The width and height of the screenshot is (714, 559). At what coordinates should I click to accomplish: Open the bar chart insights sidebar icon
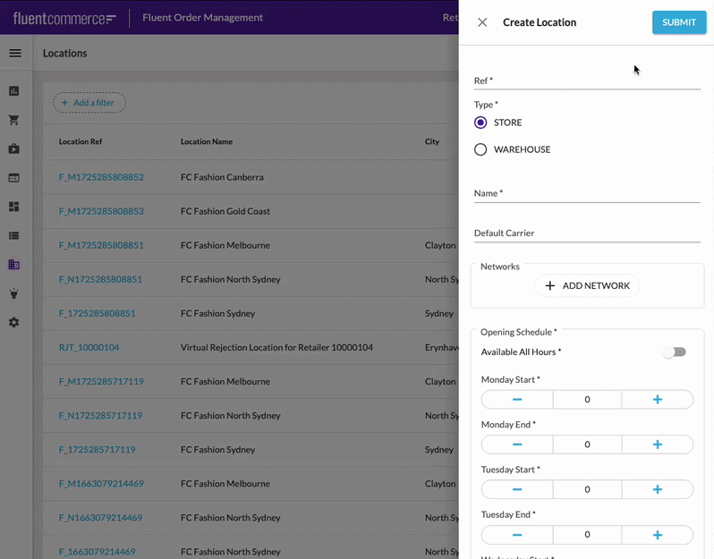pyautogui.click(x=14, y=91)
